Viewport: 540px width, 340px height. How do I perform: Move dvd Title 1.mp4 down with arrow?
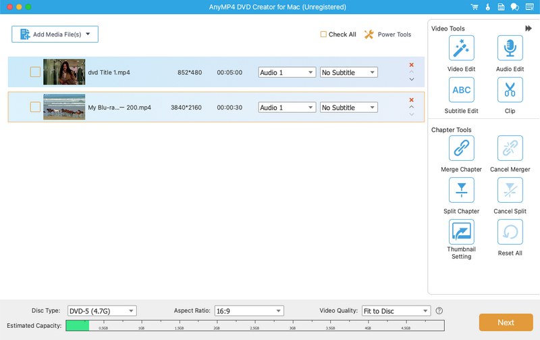pyautogui.click(x=411, y=79)
